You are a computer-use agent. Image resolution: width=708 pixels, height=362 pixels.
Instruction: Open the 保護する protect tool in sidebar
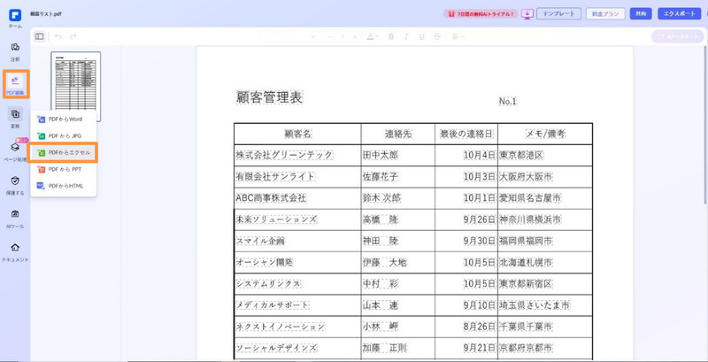click(x=15, y=185)
